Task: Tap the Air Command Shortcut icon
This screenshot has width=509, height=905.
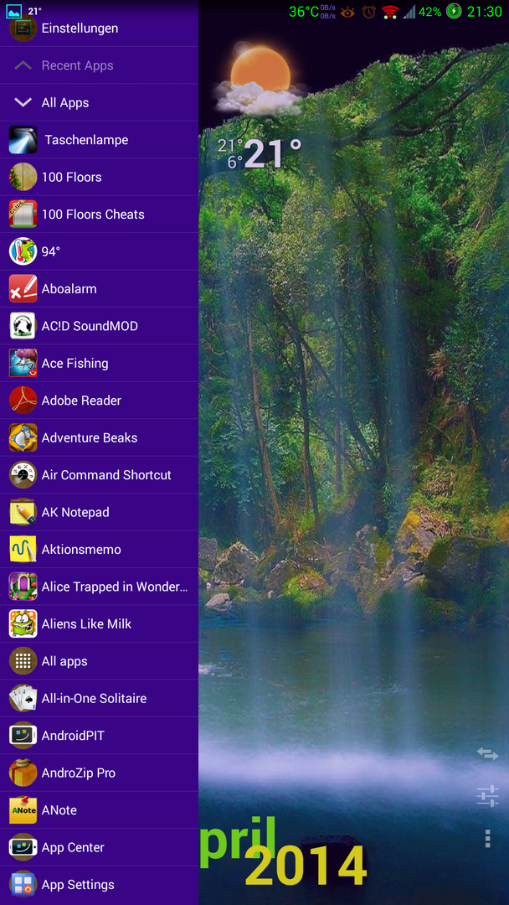Action: [23, 474]
